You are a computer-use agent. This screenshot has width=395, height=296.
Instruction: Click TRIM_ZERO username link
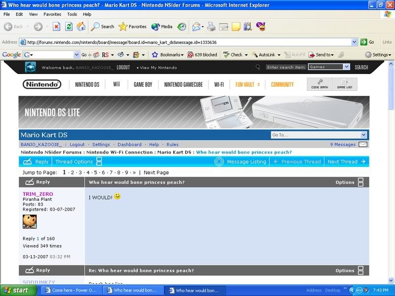tap(38, 194)
